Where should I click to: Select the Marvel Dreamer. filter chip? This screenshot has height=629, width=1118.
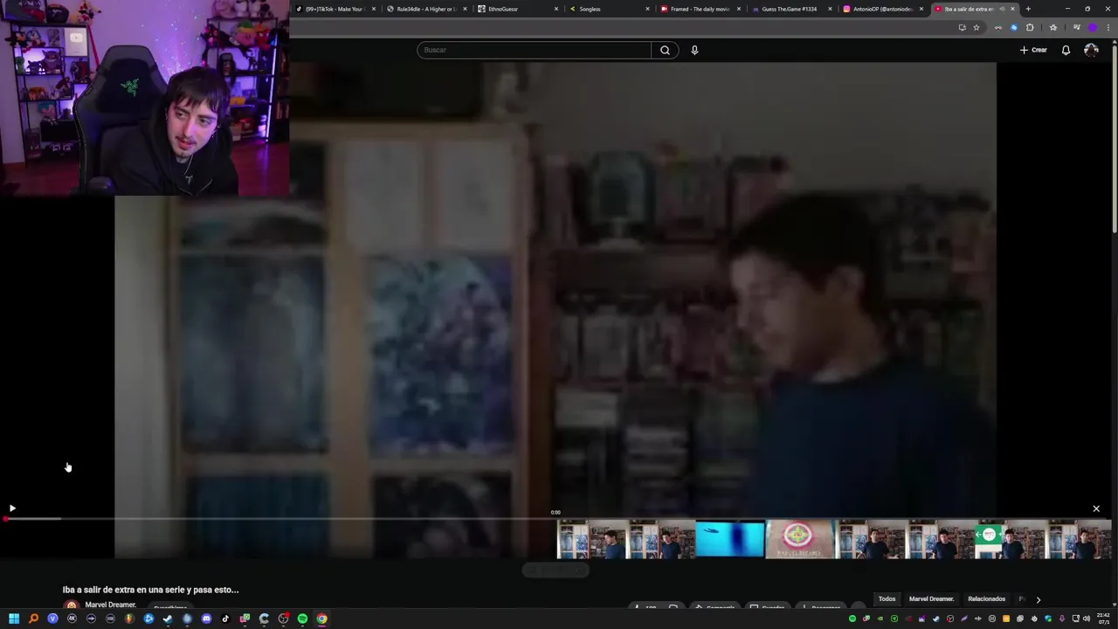931,599
